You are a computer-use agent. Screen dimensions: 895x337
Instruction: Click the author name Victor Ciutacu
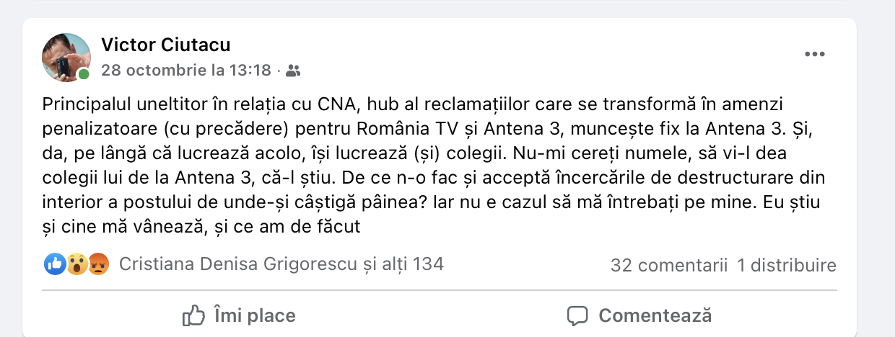click(x=166, y=45)
